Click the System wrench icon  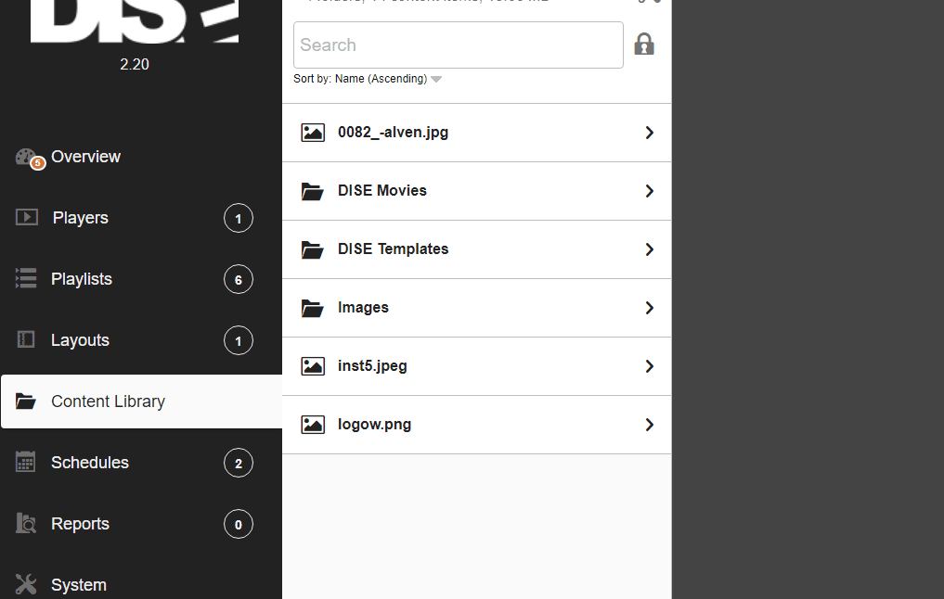click(26, 584)
